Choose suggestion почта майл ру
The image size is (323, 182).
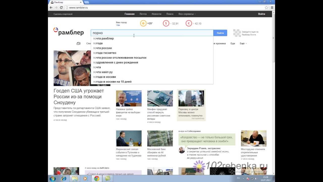tap(152, 72)
